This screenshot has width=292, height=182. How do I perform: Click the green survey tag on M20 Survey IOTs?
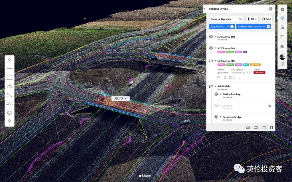230,65
